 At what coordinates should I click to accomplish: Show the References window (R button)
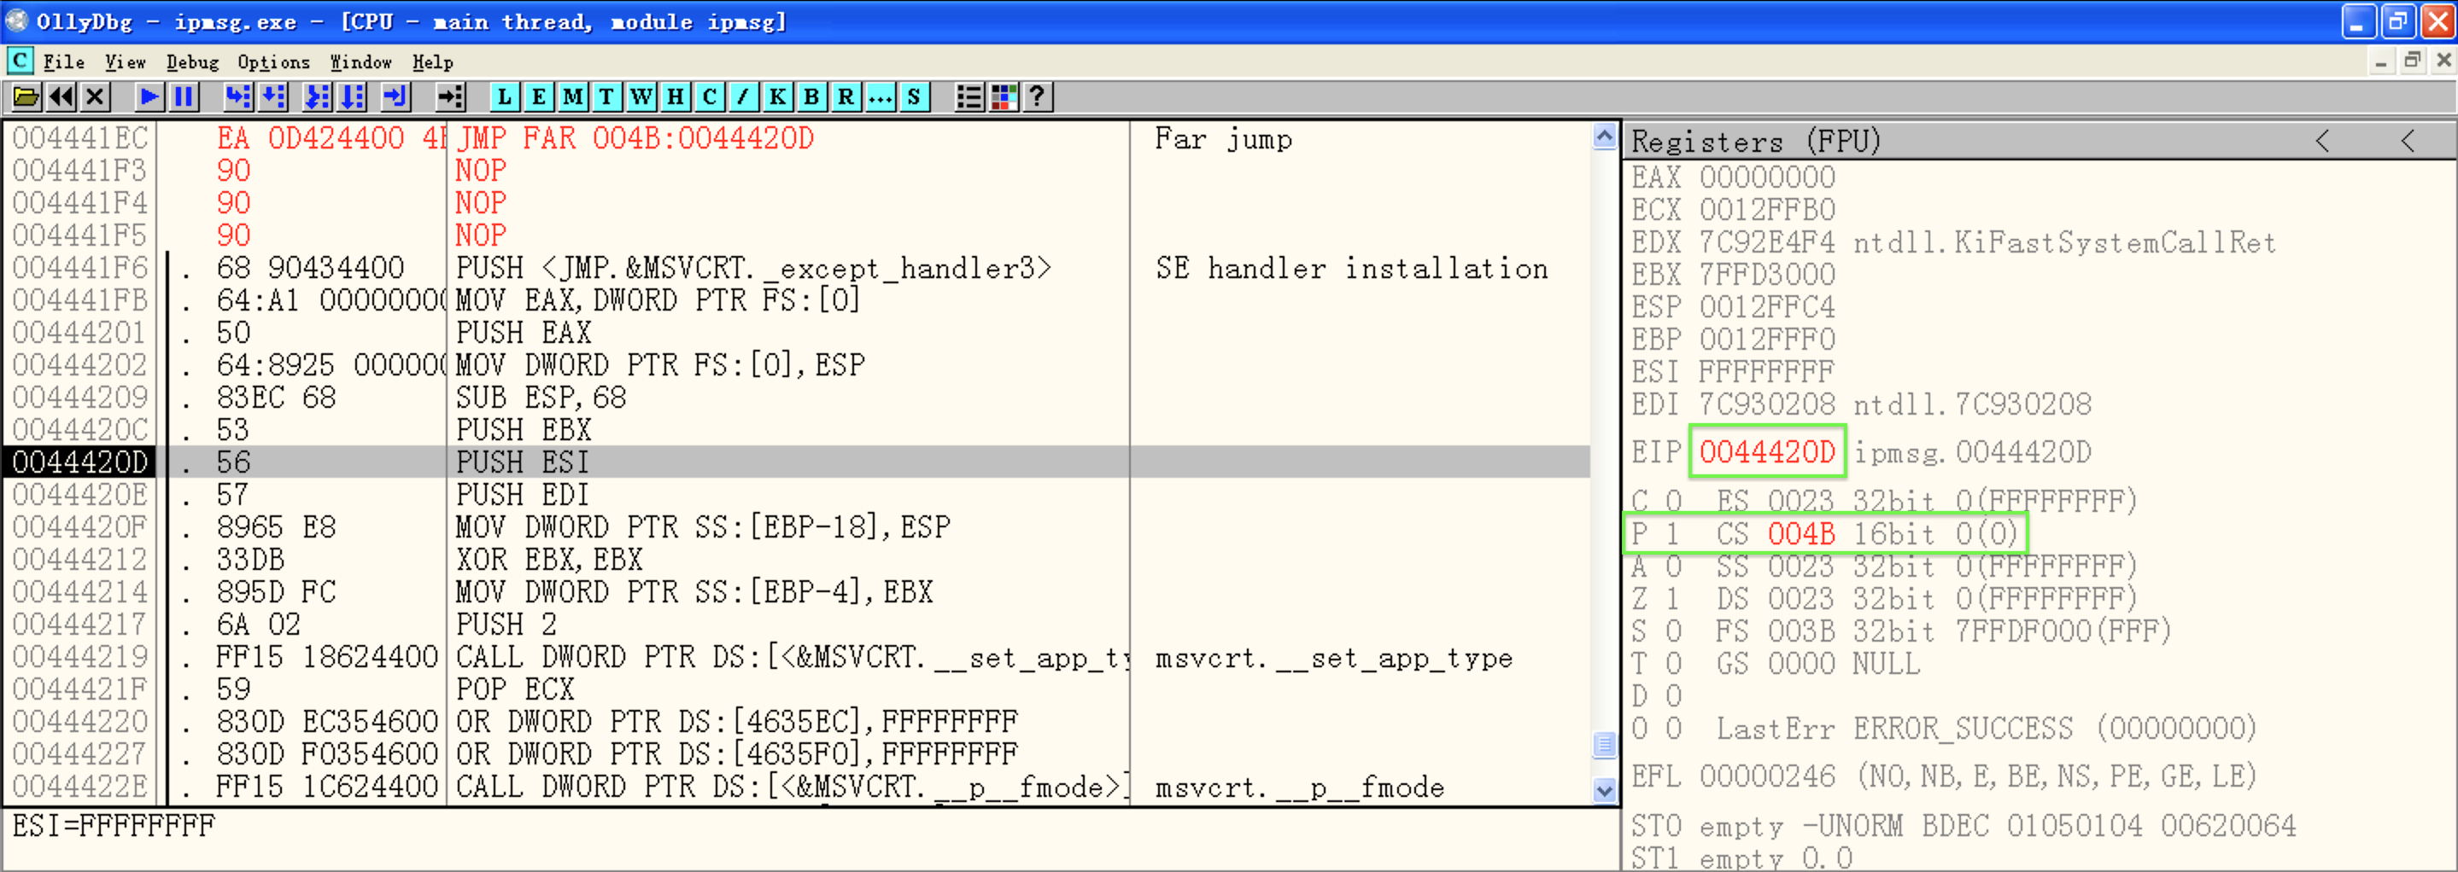[x=846, y=96]
